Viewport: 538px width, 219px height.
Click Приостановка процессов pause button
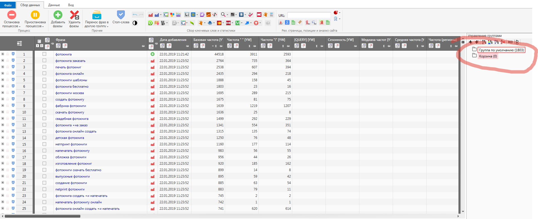35,15
